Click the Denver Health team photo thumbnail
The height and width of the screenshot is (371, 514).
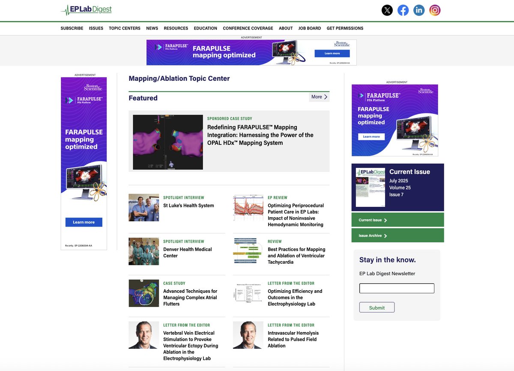tap(144, 251)
